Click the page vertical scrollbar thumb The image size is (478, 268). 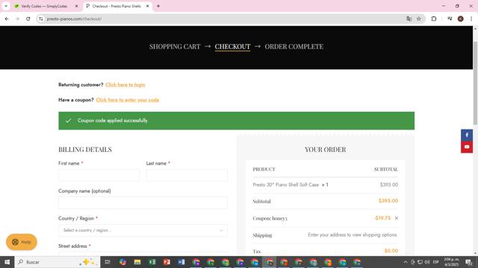pyautogui.click(x=475, y=83)
